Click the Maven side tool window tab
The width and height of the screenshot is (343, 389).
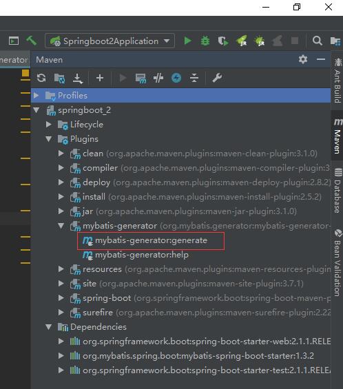click(x=337, y=136)
